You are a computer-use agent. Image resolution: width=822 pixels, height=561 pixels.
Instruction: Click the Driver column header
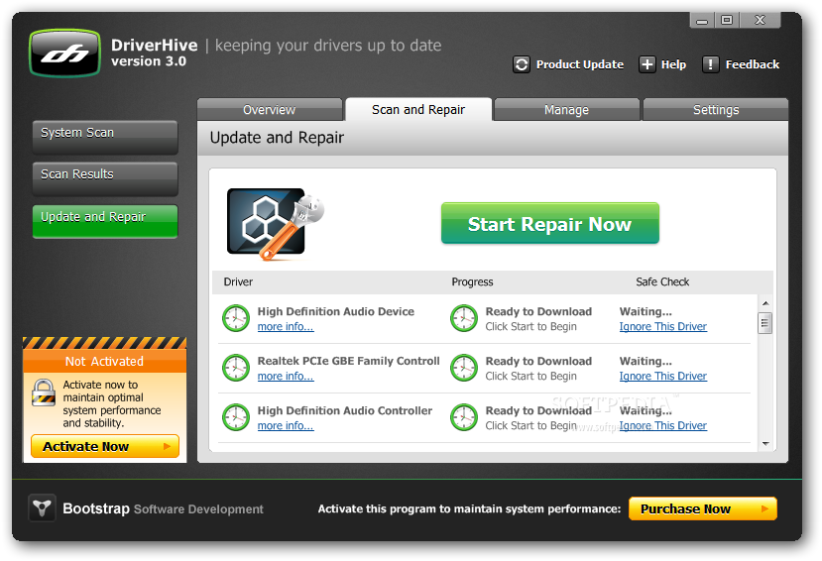pos(238,281)
